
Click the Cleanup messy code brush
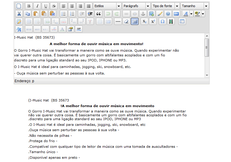[x=160, y=14]
